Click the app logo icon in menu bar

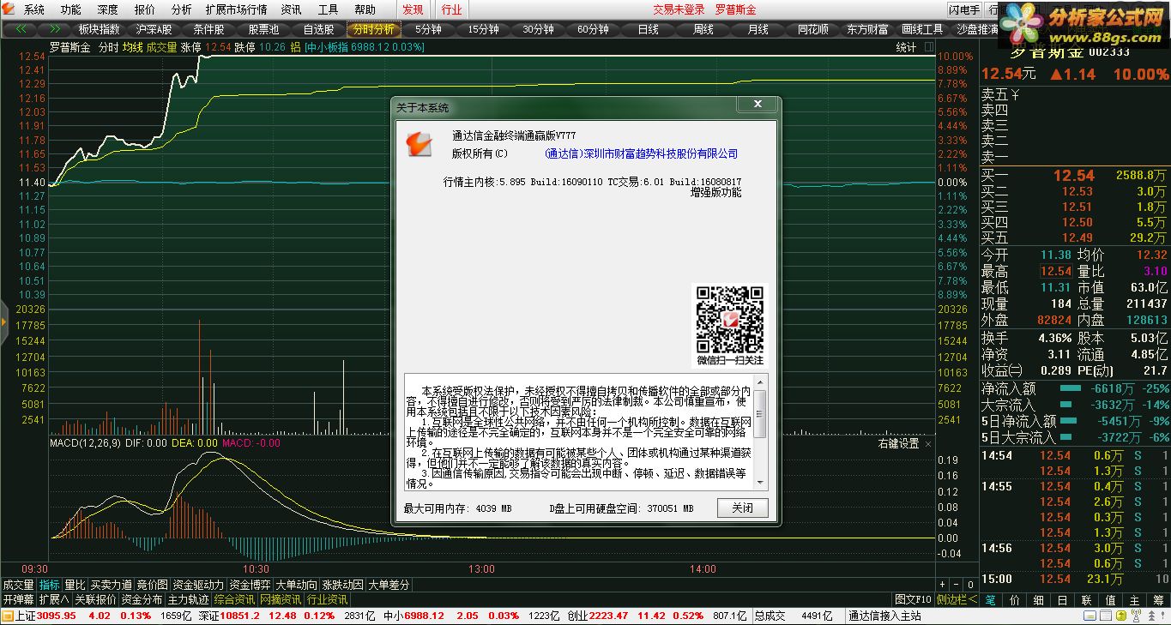tap(9, 9)
